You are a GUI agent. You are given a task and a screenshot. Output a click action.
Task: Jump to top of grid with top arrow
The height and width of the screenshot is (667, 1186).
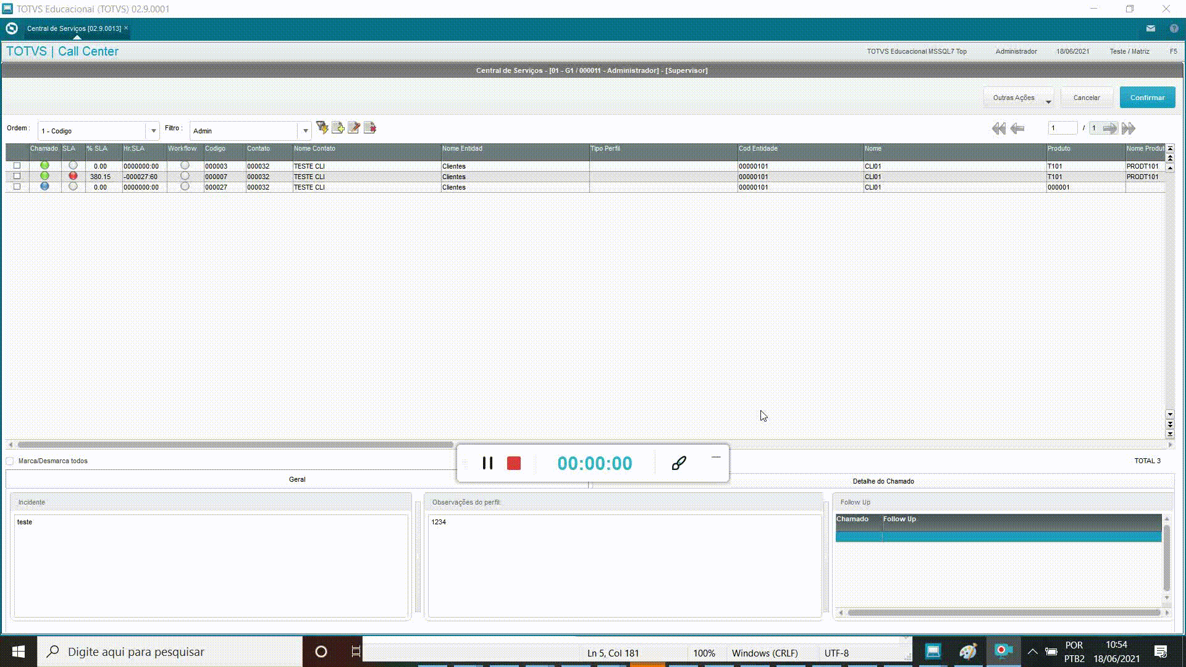1170,149
